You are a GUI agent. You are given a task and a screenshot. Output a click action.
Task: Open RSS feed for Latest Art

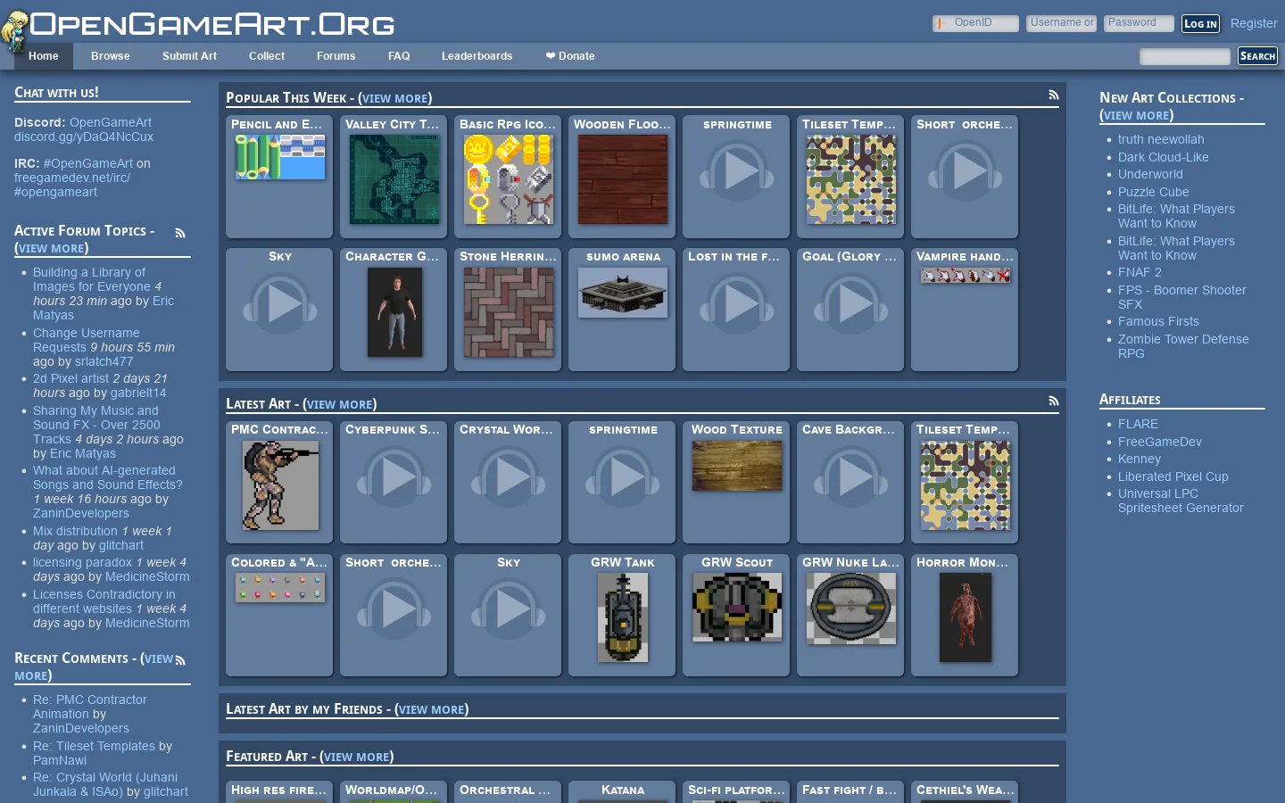pos(1054,401)
